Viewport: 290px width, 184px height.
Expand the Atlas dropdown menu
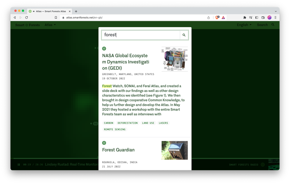click(x=50, y=25)
